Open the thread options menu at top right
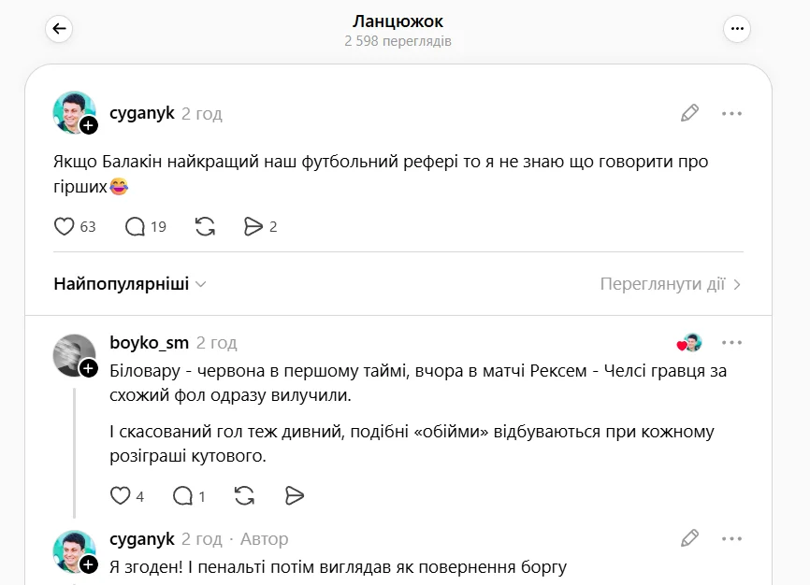The width and height of the screenshot is (810, 585). (737, 29)
